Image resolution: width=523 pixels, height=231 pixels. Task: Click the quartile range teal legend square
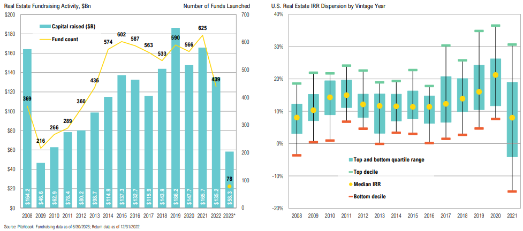(351, 160)
